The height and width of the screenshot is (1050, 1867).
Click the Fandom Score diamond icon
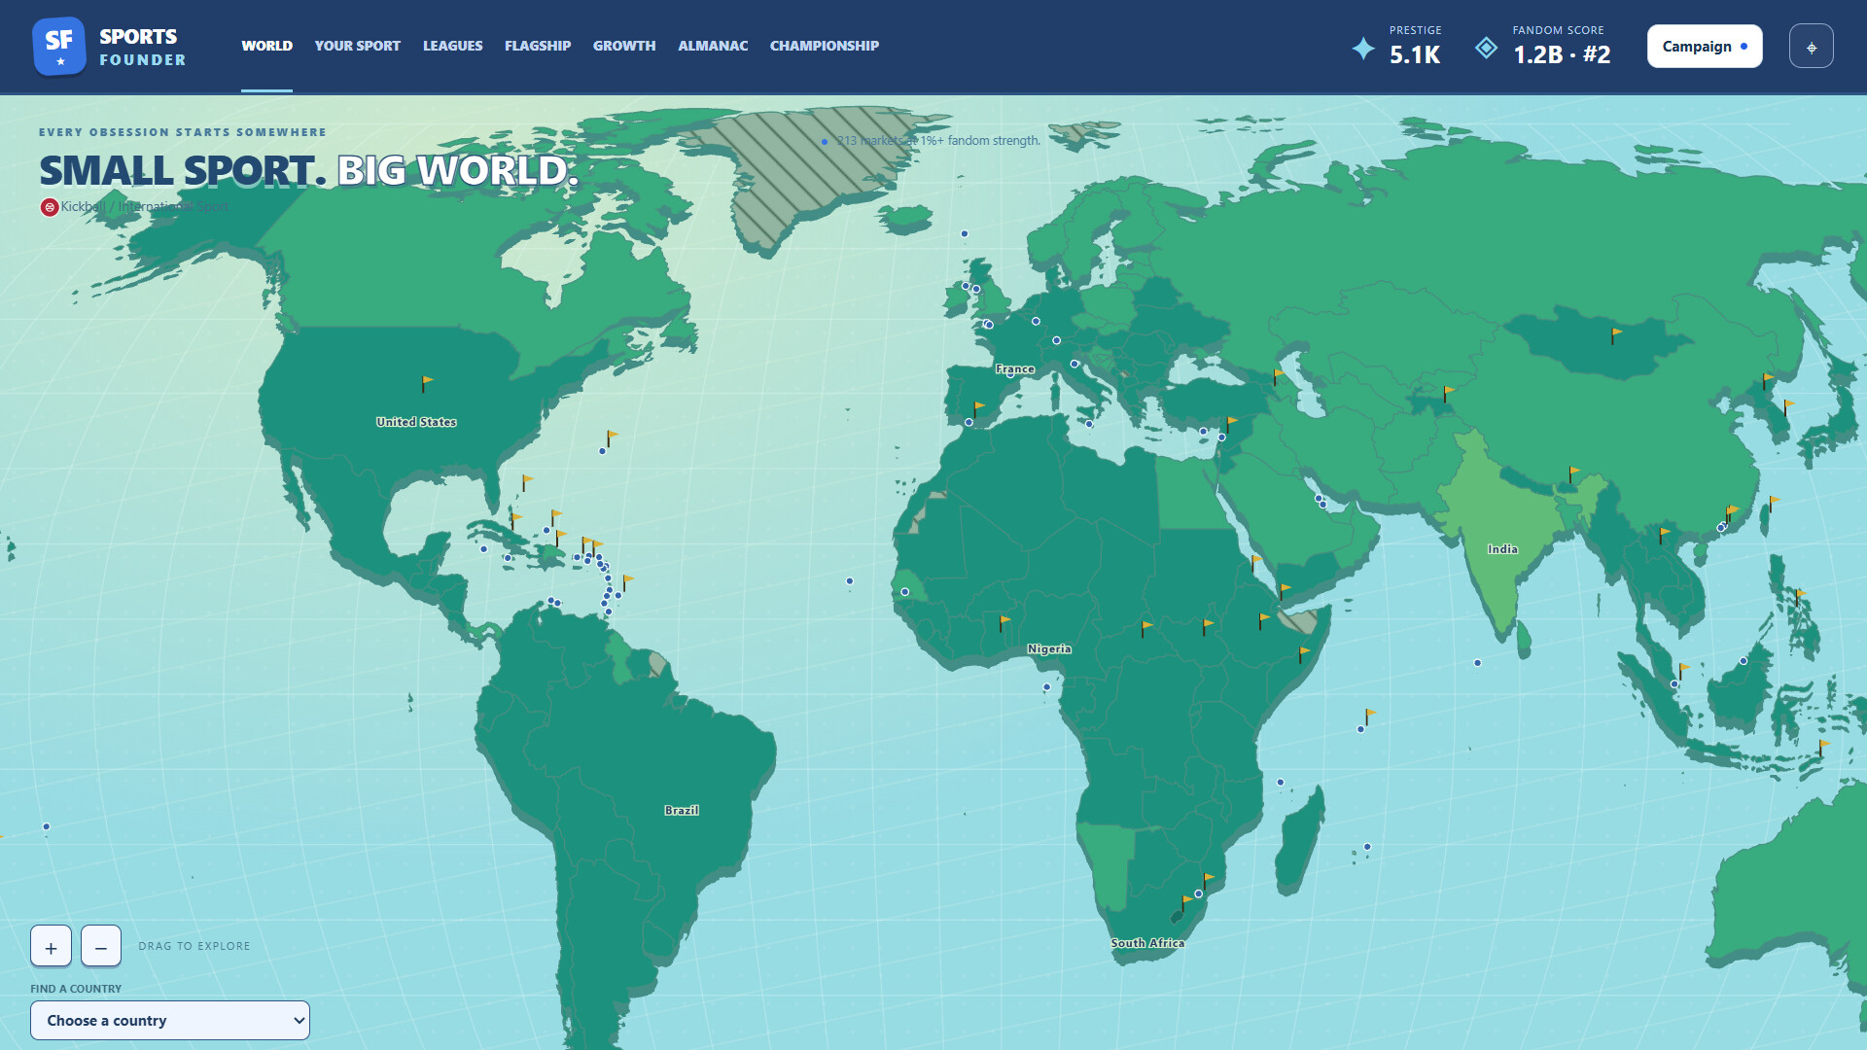pyautogui.click(x=1486, y=48)
